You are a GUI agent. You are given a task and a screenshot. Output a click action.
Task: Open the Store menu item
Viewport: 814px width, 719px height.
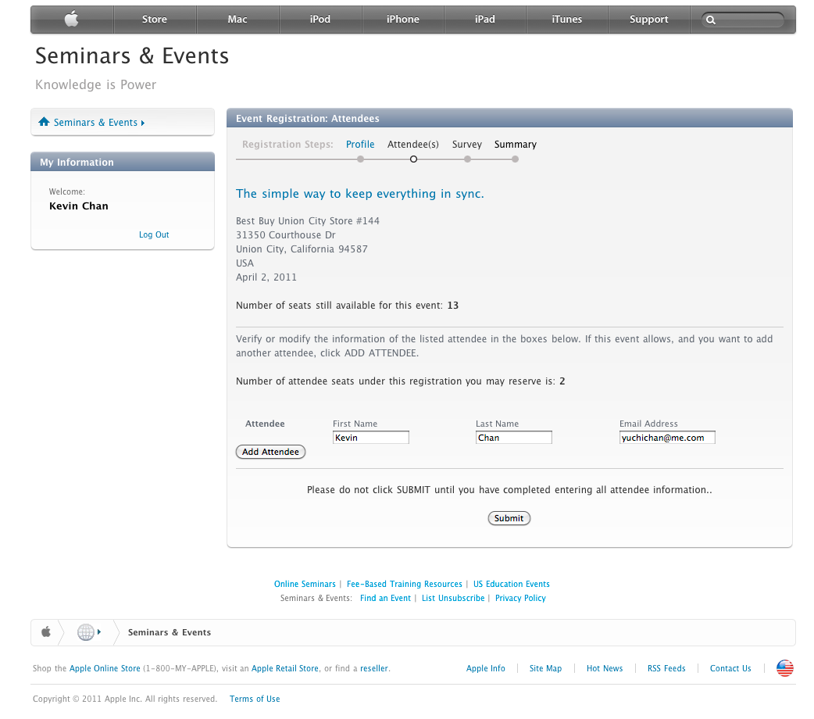click(155, 20)
